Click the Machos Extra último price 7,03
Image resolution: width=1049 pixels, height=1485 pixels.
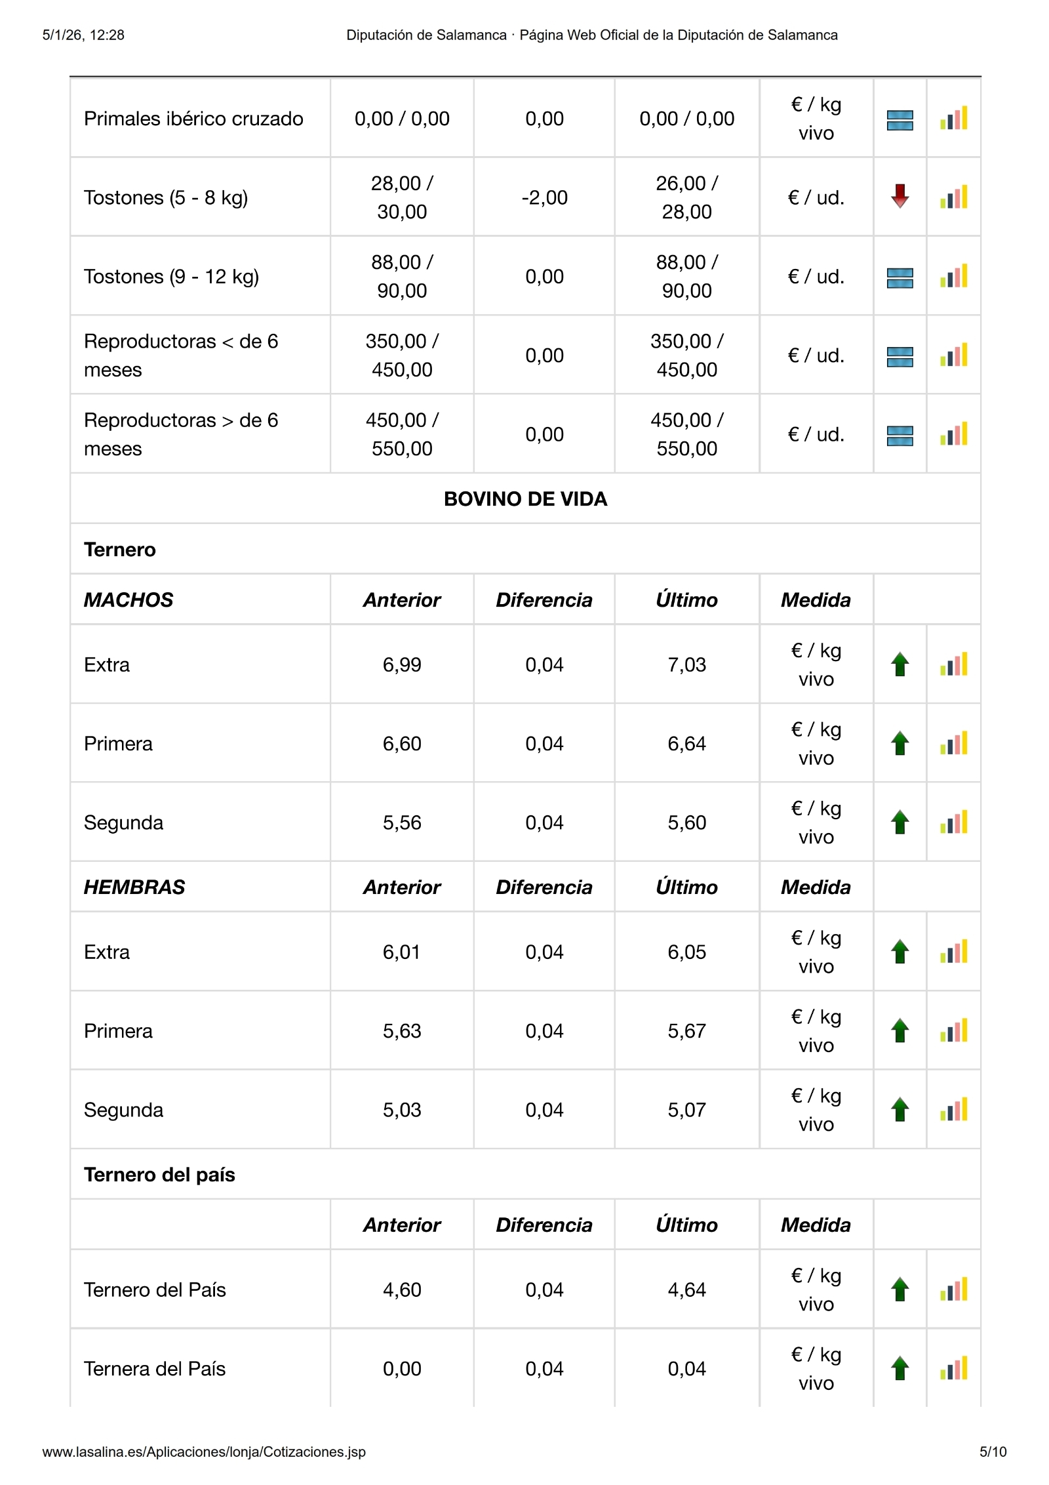click(x=686, y=664)
